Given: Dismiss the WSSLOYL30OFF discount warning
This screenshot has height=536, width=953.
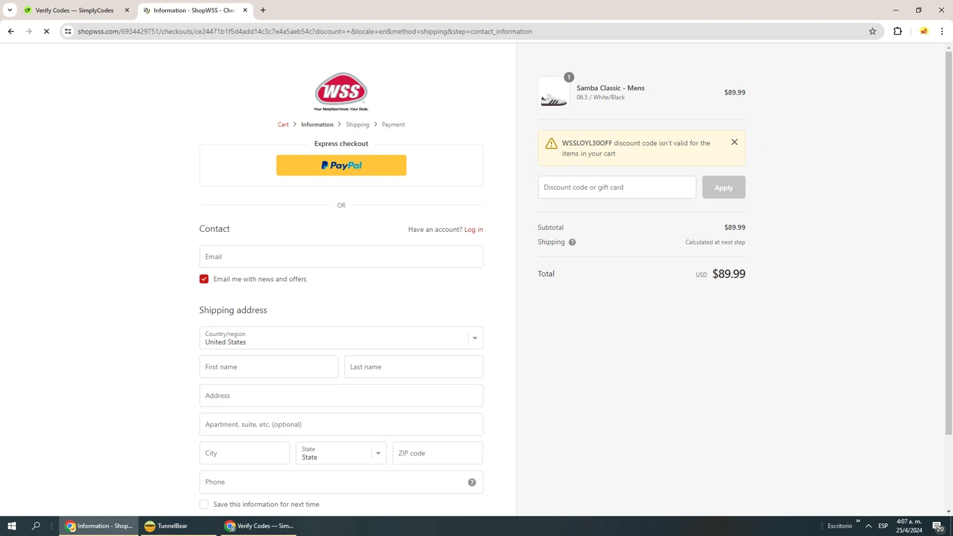Looking at the screenshot, I should (x=734, y=142).
